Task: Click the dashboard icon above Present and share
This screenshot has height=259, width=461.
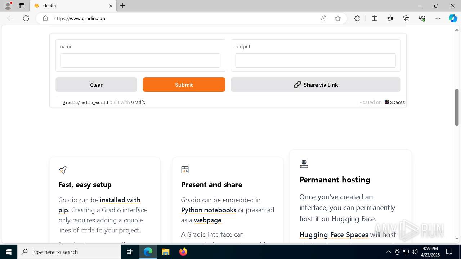Action: point(185,169)
